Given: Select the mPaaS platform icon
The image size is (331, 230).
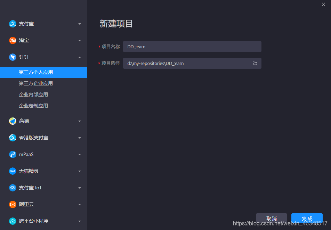Looking at the screenshot, I should 12,154.
